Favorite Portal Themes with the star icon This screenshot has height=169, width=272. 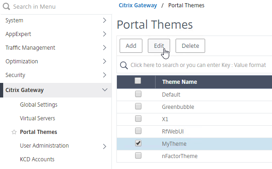(x=14, y=132)
